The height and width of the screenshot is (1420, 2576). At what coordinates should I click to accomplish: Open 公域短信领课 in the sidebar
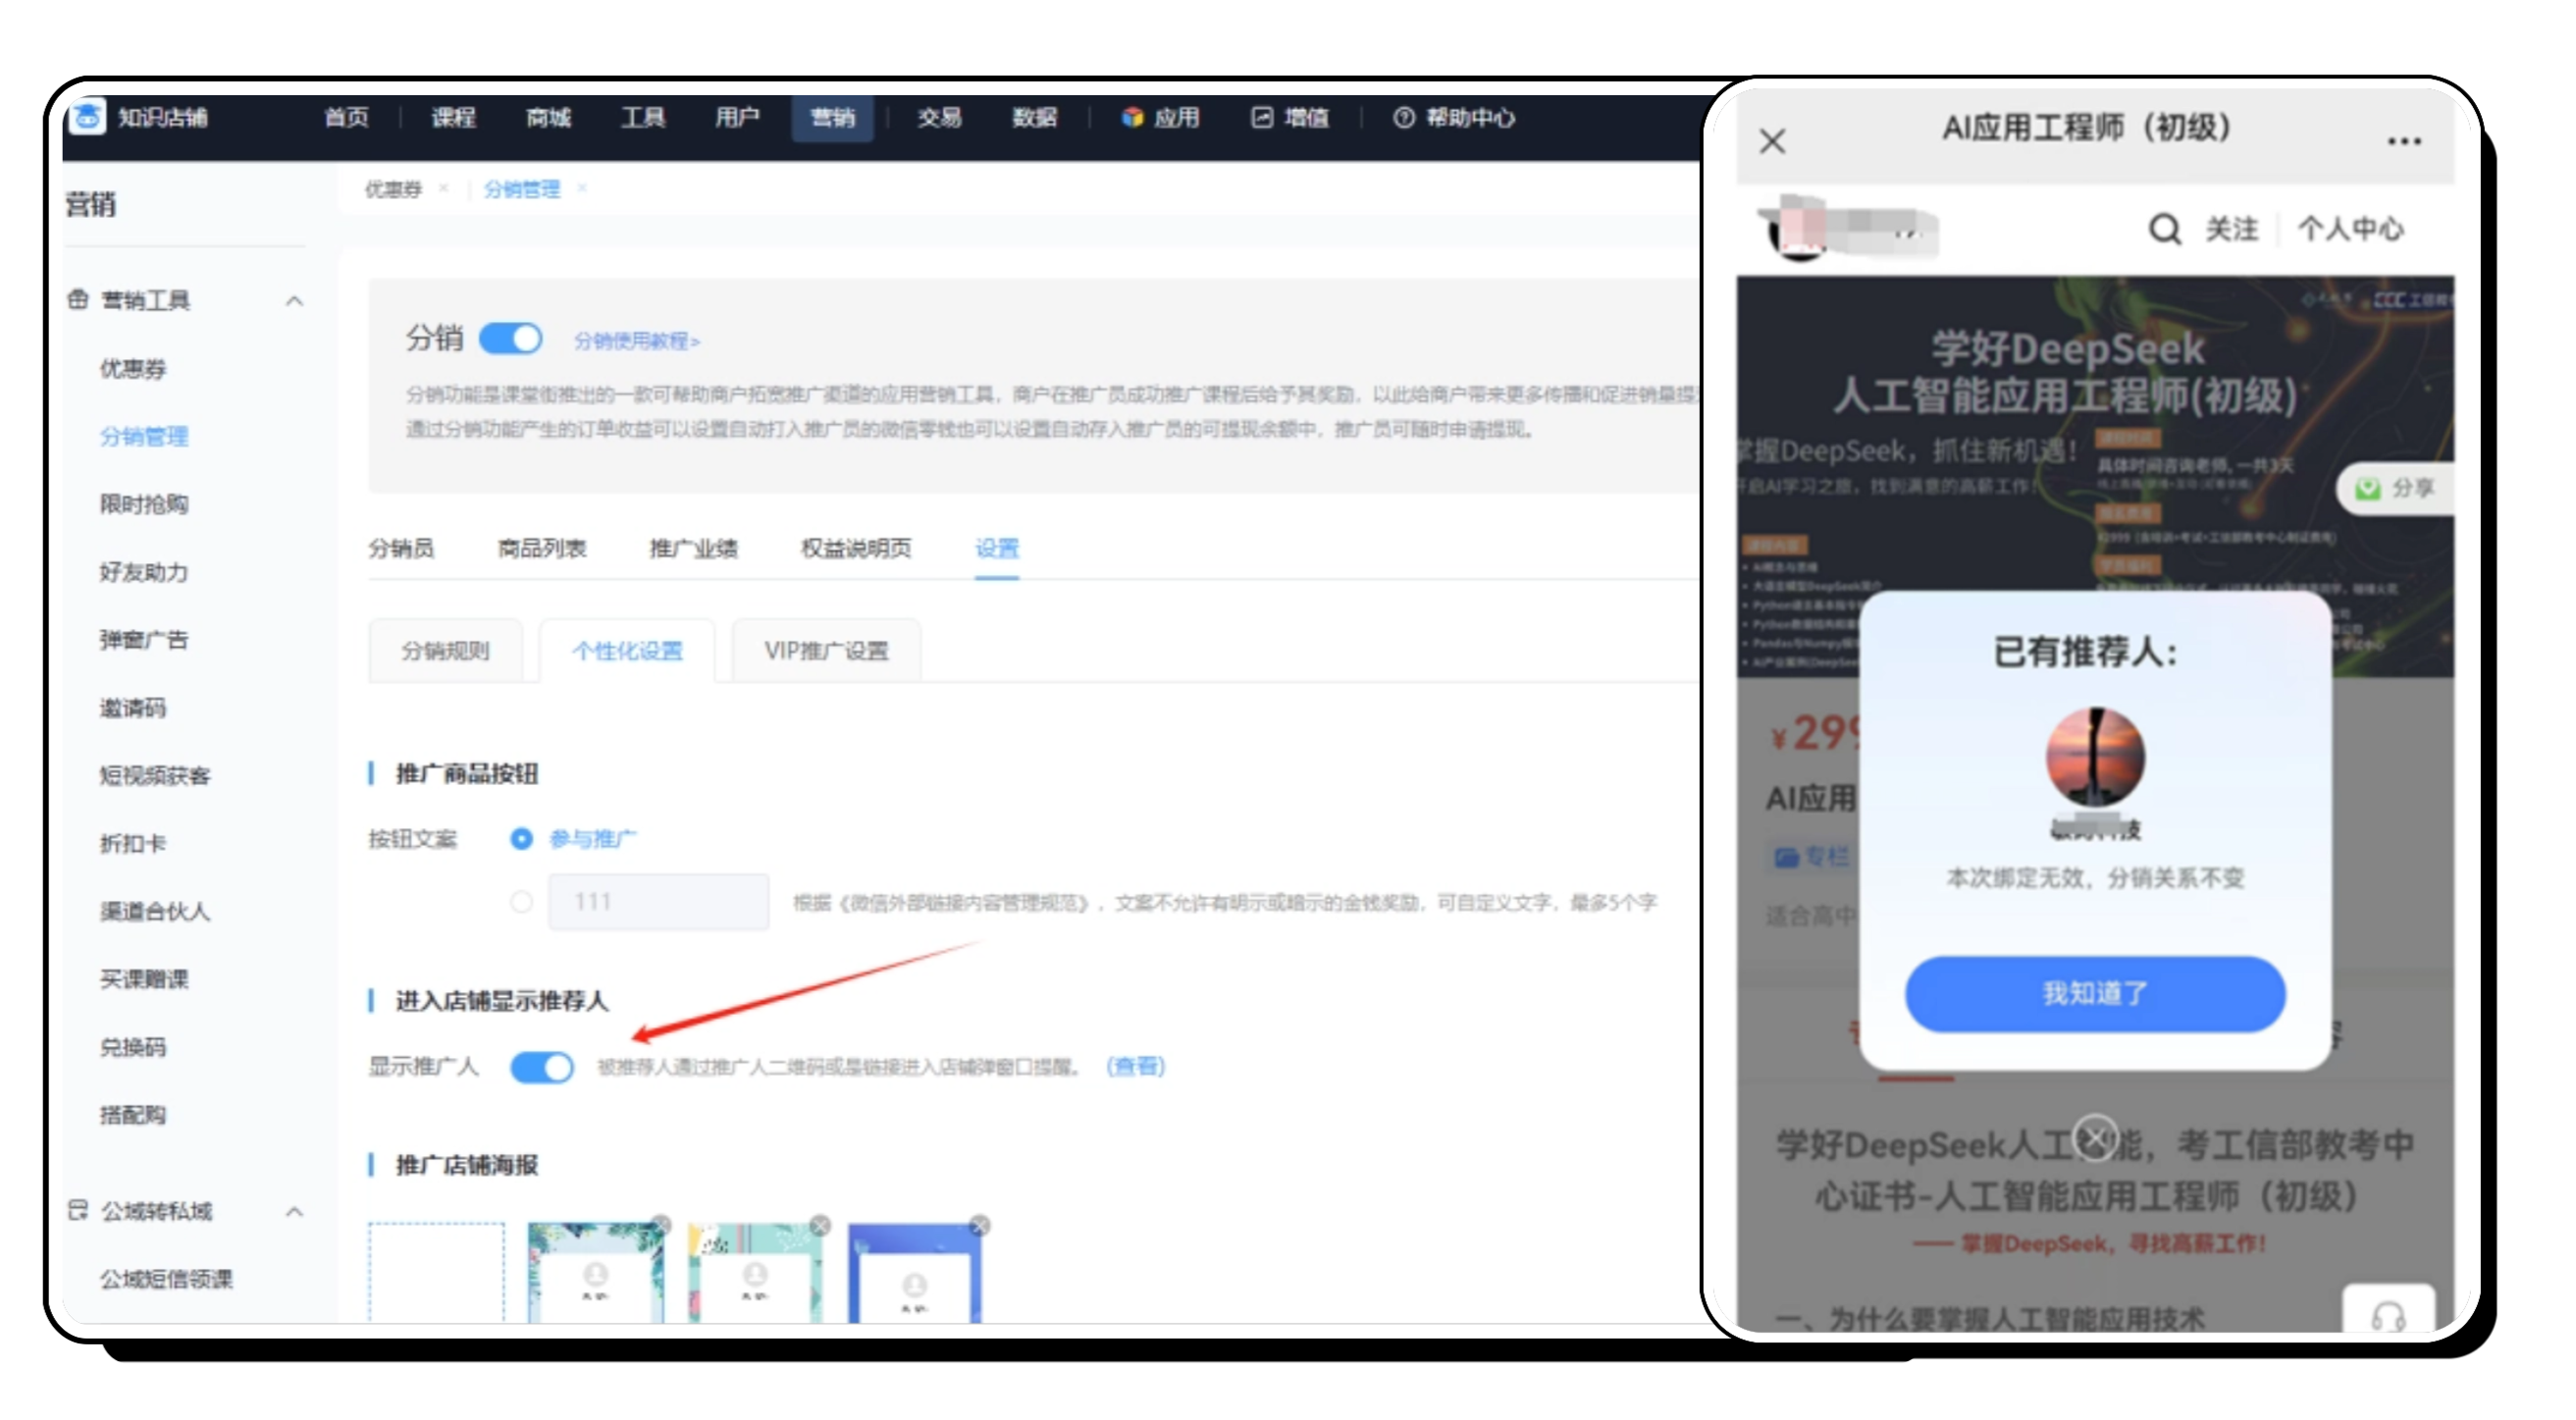165,1278
